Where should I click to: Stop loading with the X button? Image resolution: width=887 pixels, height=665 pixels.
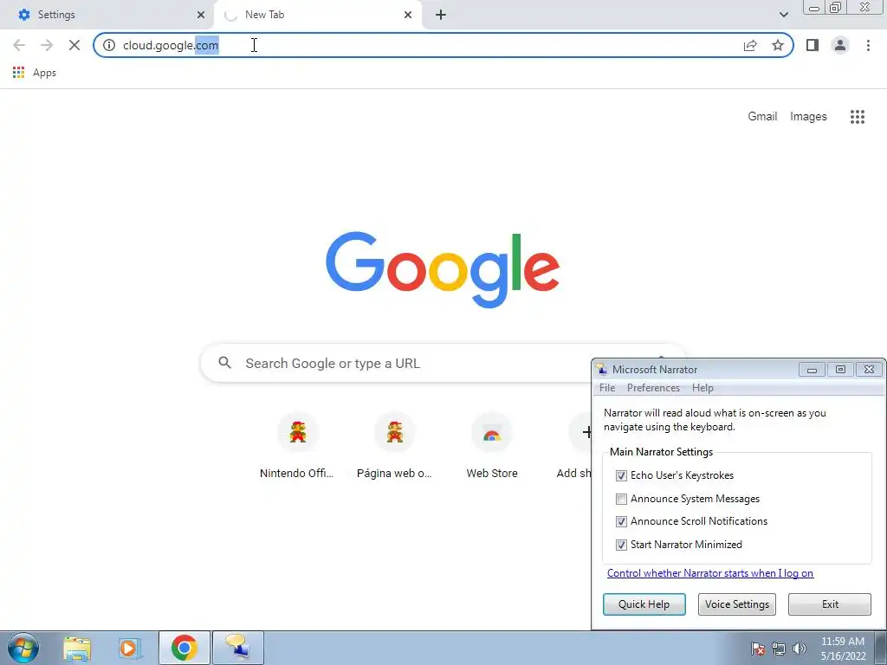[x=74, y=45]
